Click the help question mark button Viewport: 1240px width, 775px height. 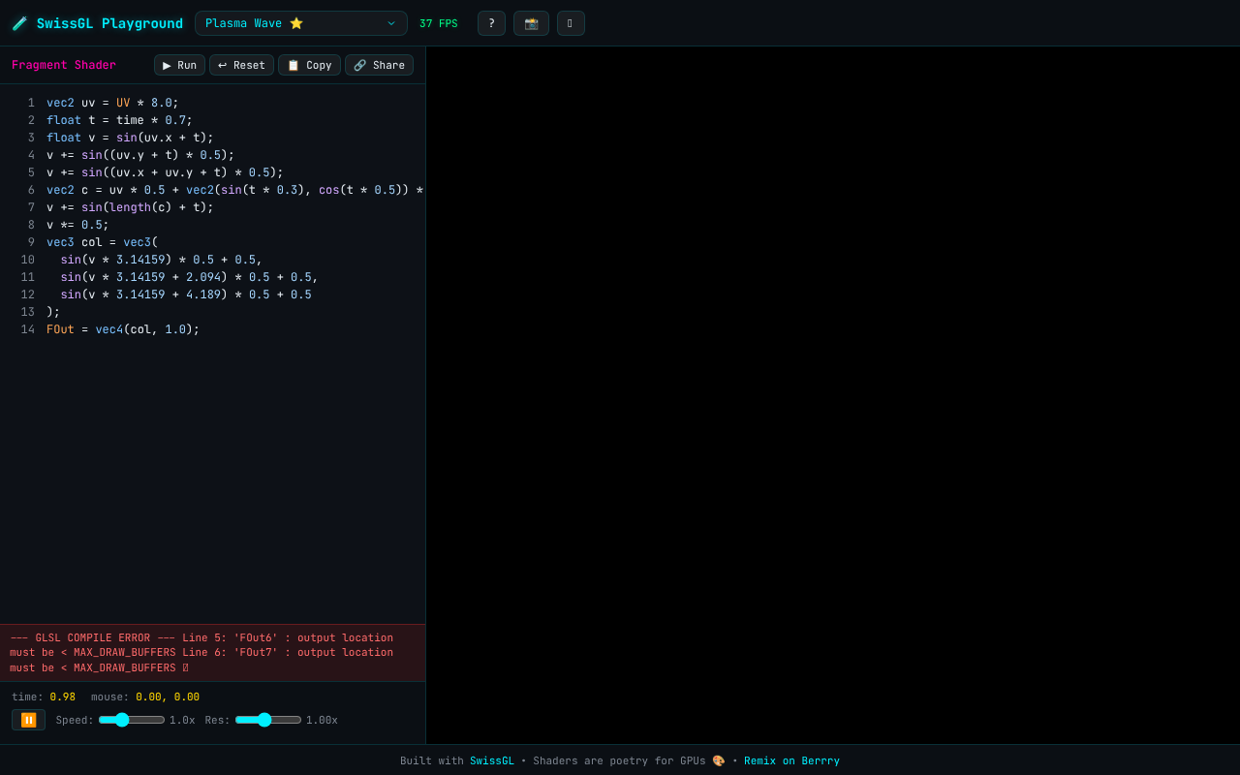(491, 23)
